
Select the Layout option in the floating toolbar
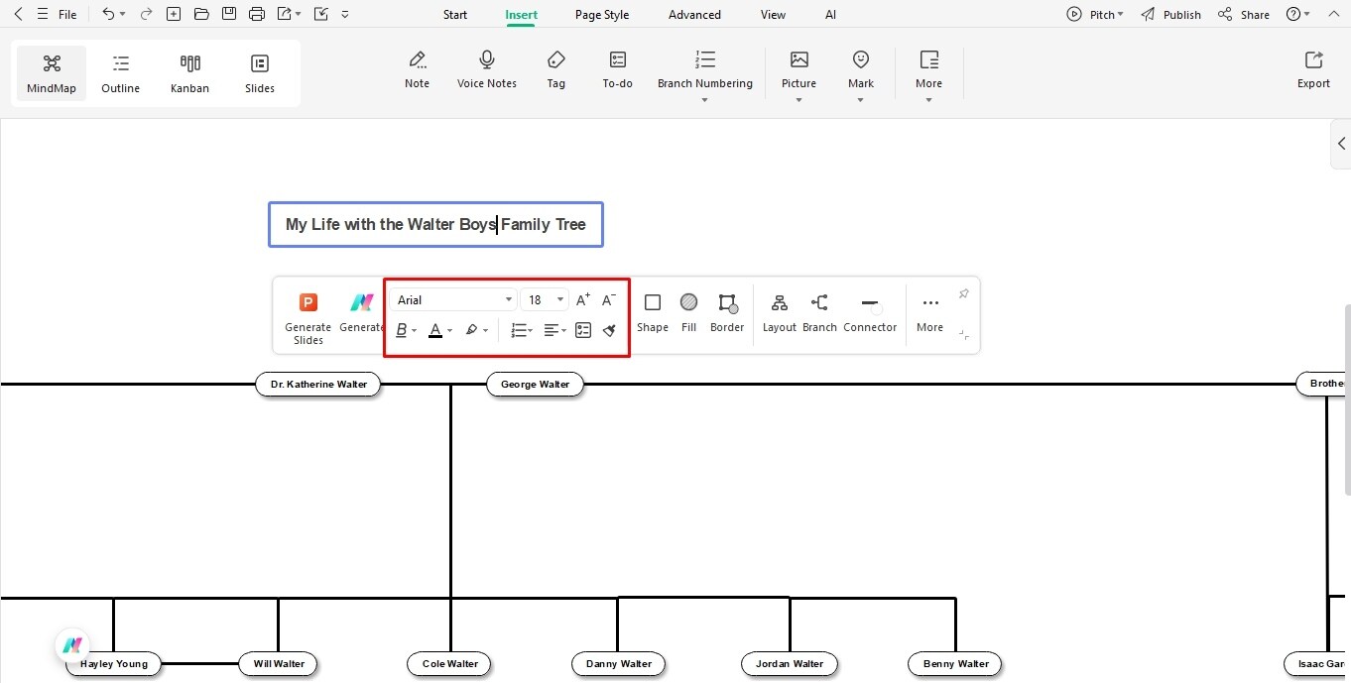(x=780, y=311)
